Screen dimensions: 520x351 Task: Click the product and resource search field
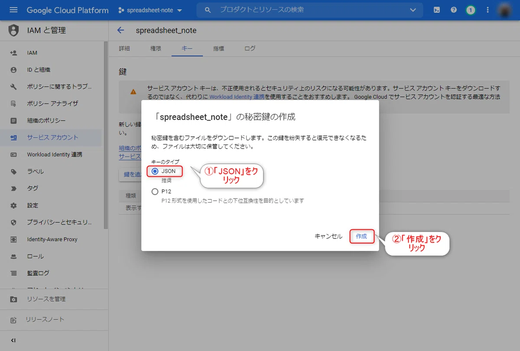(309, 10)
